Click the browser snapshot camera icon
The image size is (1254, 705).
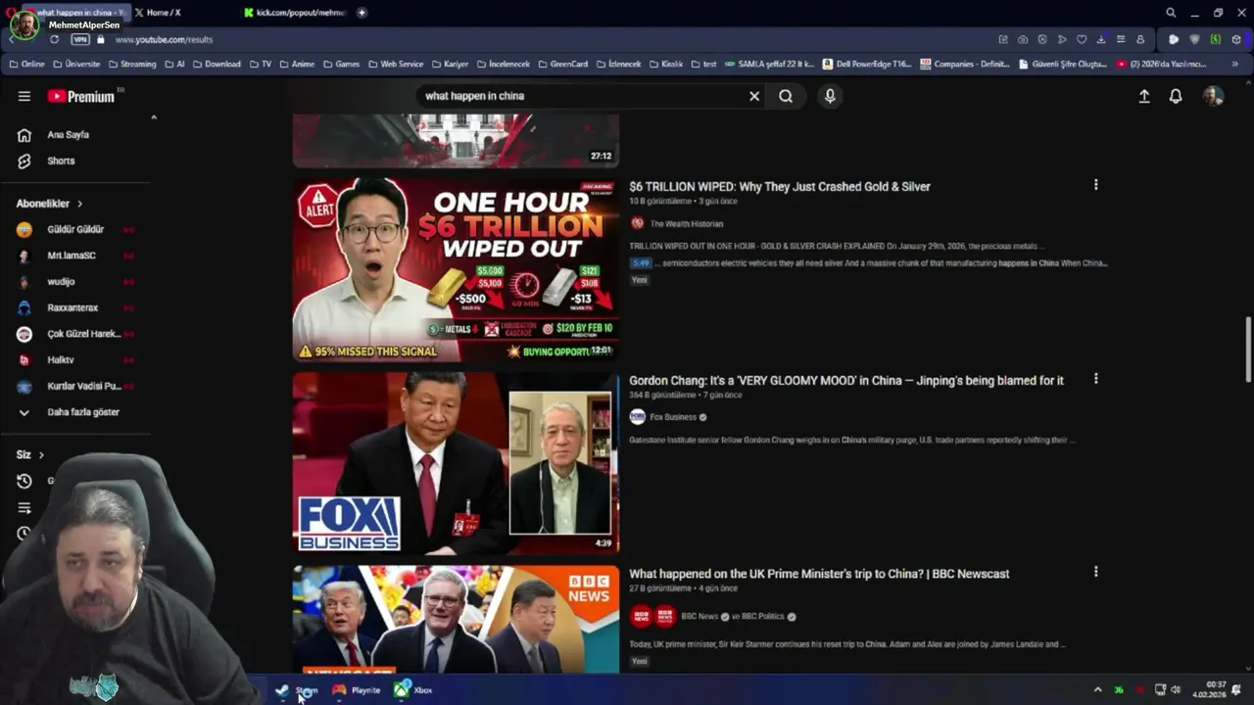click(x=1023, y=39)
